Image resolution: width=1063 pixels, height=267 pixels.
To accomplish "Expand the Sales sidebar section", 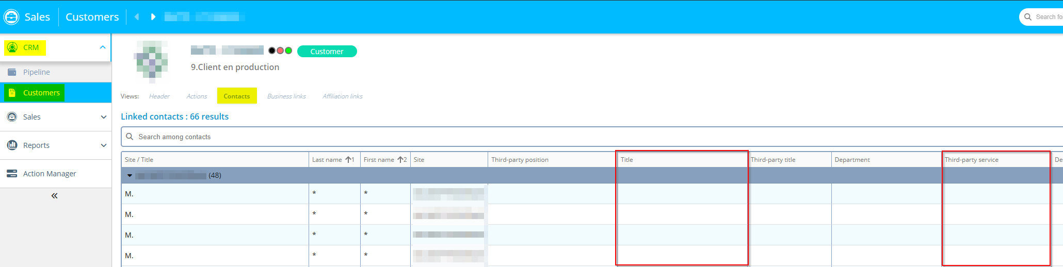I will coord(103,117).
